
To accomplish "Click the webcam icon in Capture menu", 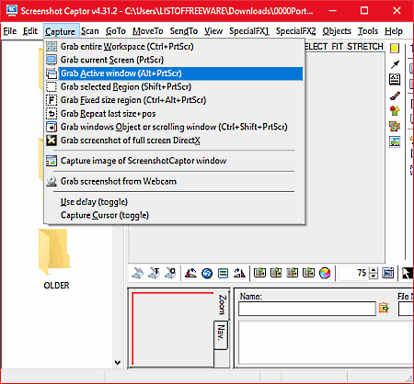I will (x=52, y=181).
